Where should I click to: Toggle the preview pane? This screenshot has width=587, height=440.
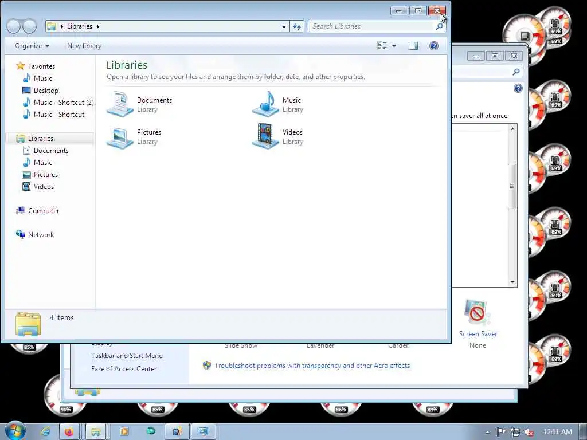click(413, 46)
